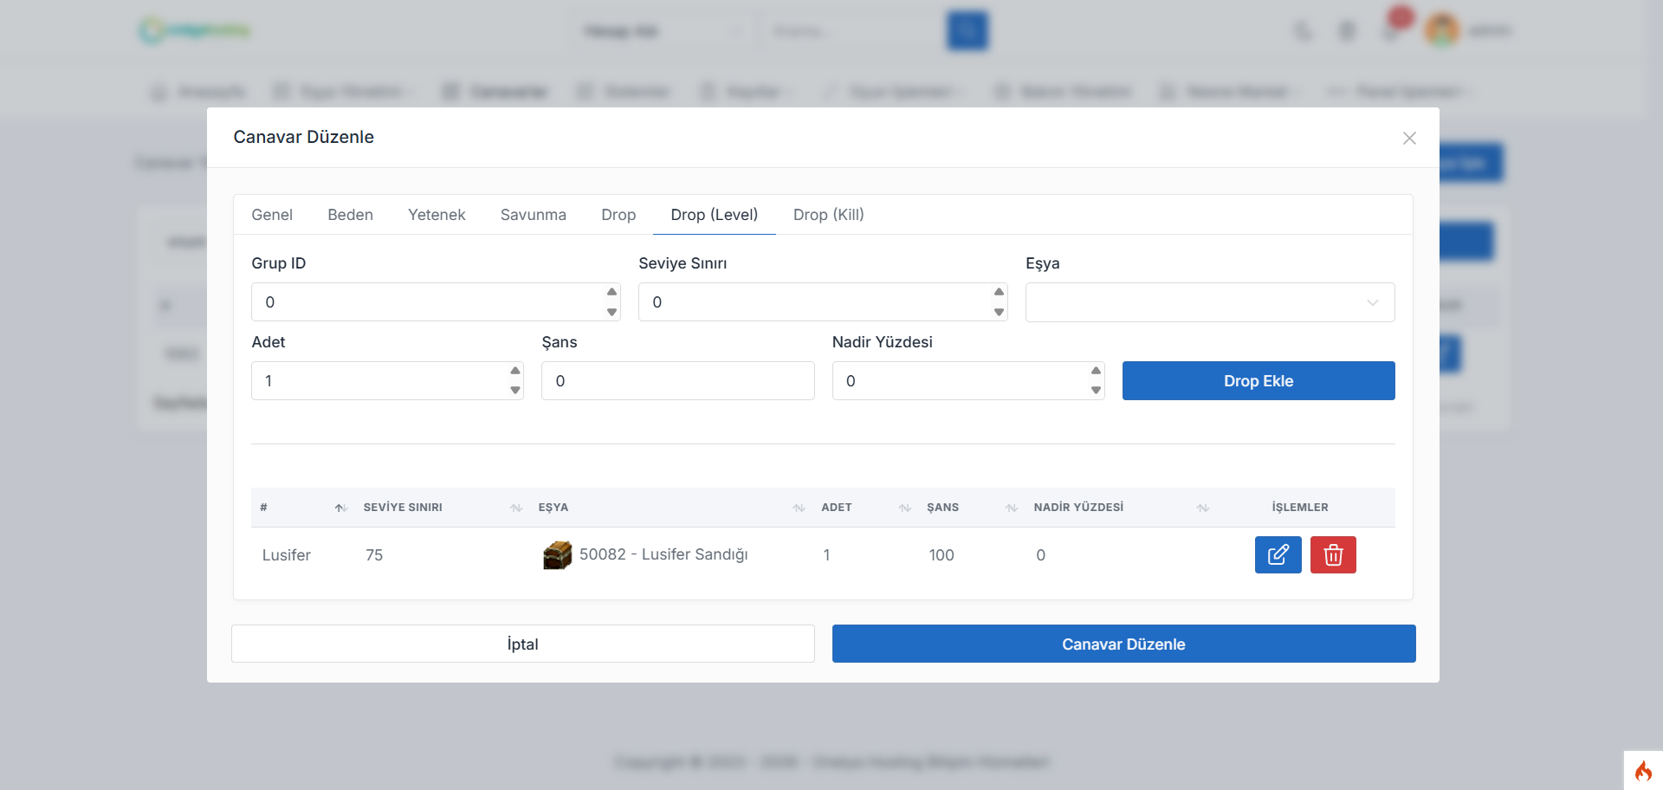
Task: Click the Lusifer Sandığı chest thumbnail
Action: pyautogui.click(x=557, y=554)
